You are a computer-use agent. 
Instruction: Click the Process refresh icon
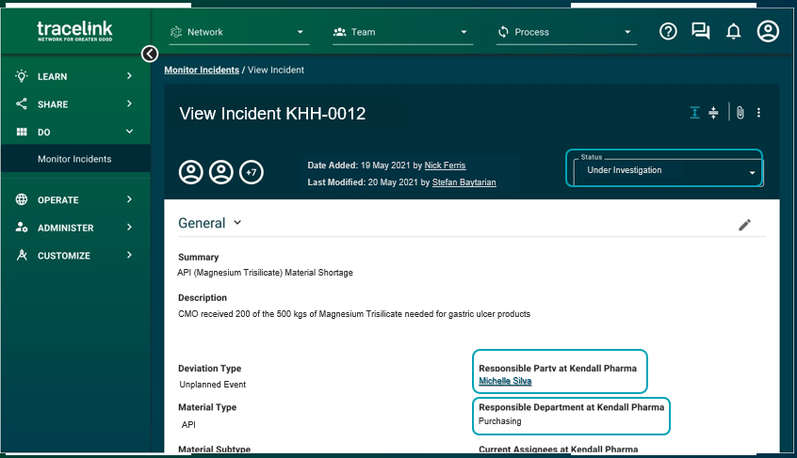tap(503, 32)
